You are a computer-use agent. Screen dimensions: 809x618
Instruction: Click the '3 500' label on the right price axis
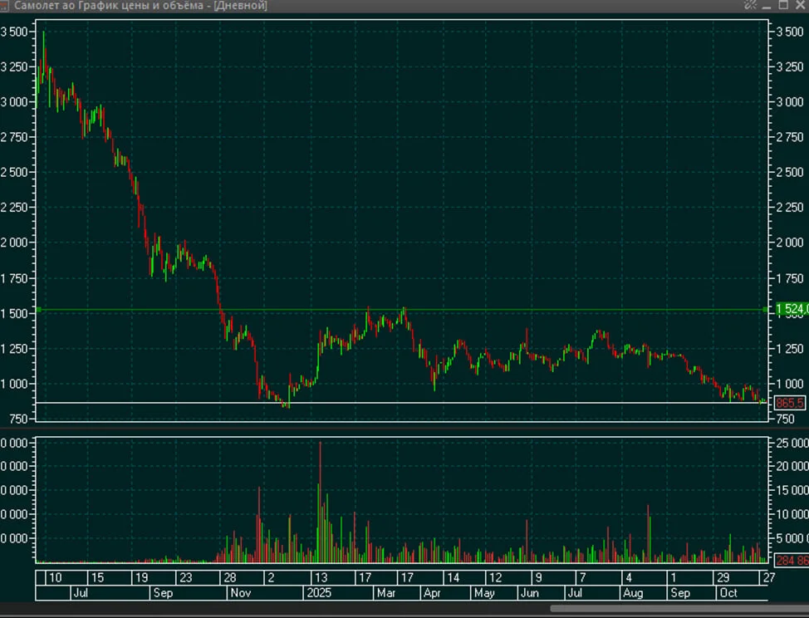pos(790,32)
